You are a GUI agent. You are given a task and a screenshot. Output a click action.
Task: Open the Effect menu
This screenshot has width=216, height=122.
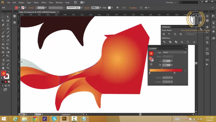44,3
